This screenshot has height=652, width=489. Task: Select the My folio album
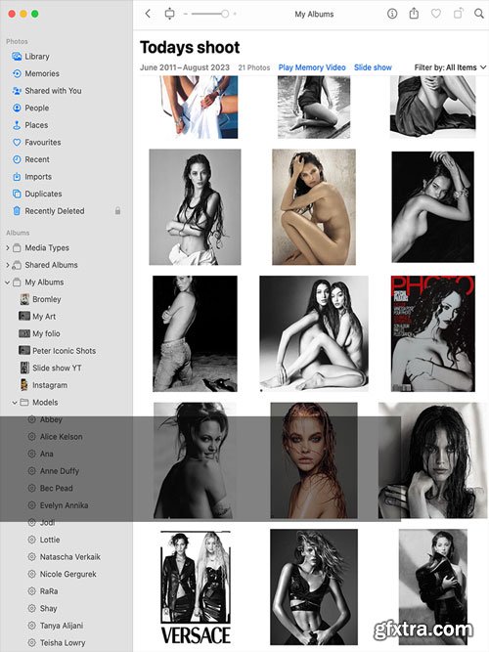(46, 333)
